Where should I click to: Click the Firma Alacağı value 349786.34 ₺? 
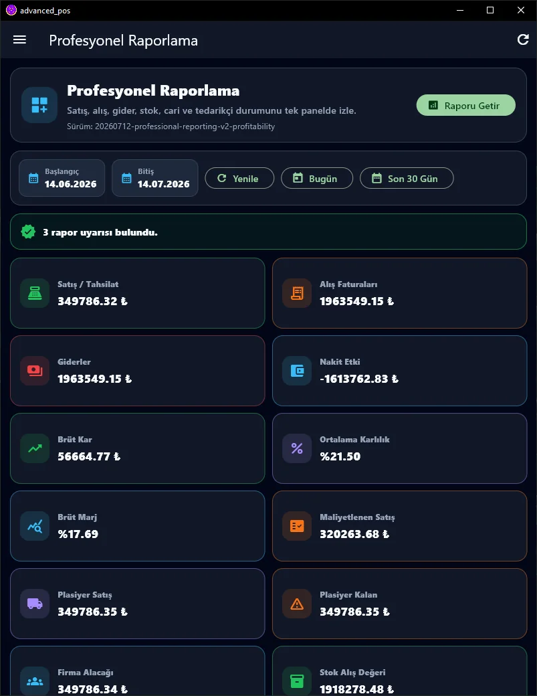coord(93,689)
